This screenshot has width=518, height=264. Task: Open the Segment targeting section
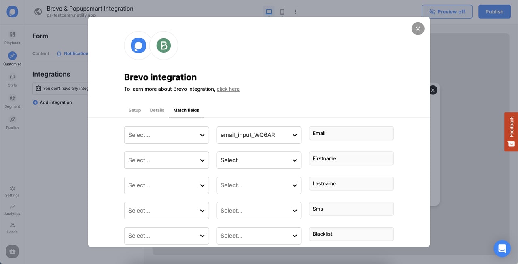point(12,102)
